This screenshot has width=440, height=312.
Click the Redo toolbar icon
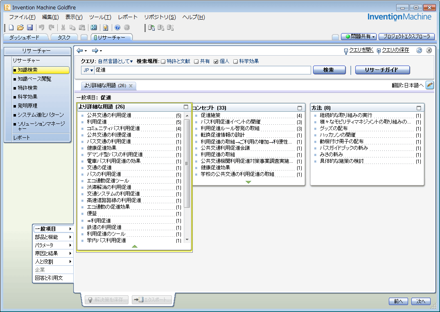coord(51,27)
